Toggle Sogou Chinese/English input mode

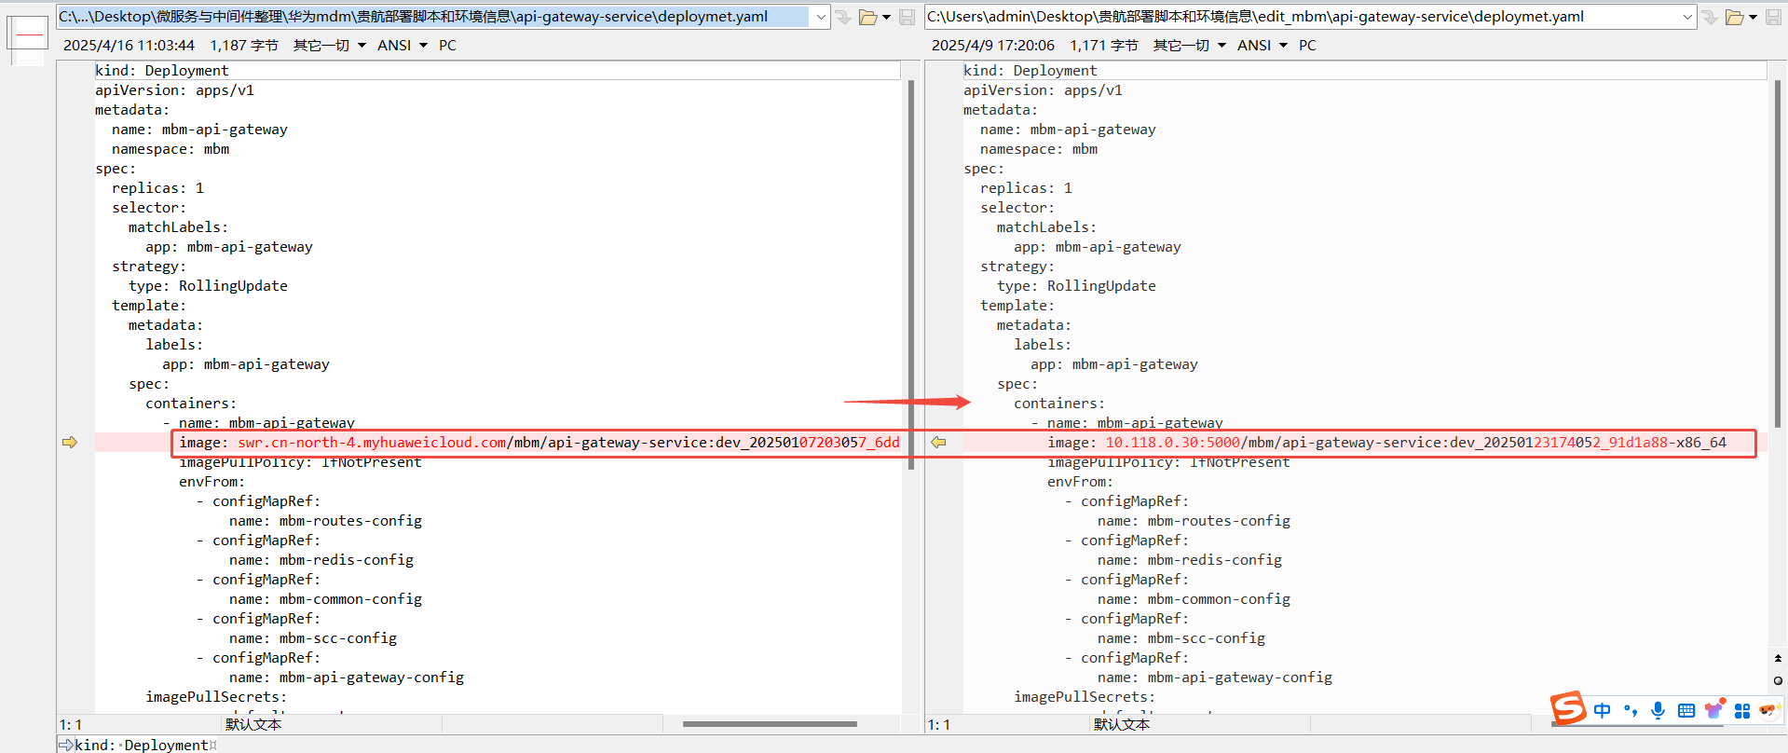[x=1602, y=710]
